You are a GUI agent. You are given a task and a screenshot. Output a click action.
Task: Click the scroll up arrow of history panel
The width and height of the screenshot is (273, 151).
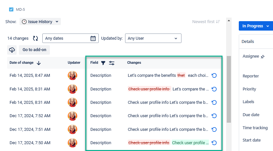[229, 21]
